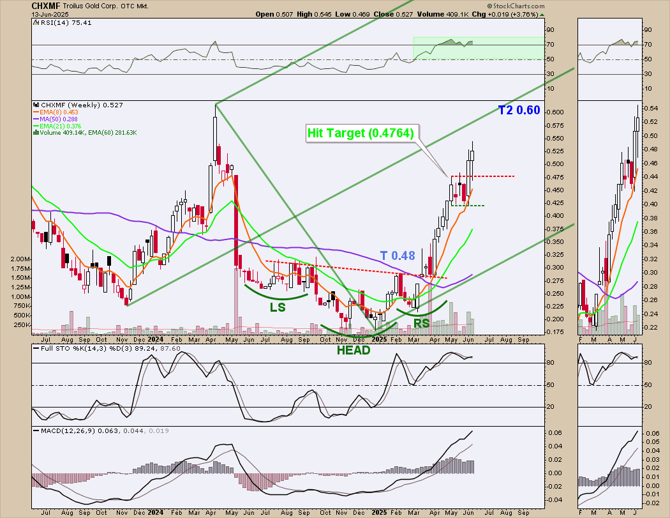Click the green shaded RSI overbought zone
Viewport: 670px width, 518px height.
pyautogui.click(x=479, y=48)
